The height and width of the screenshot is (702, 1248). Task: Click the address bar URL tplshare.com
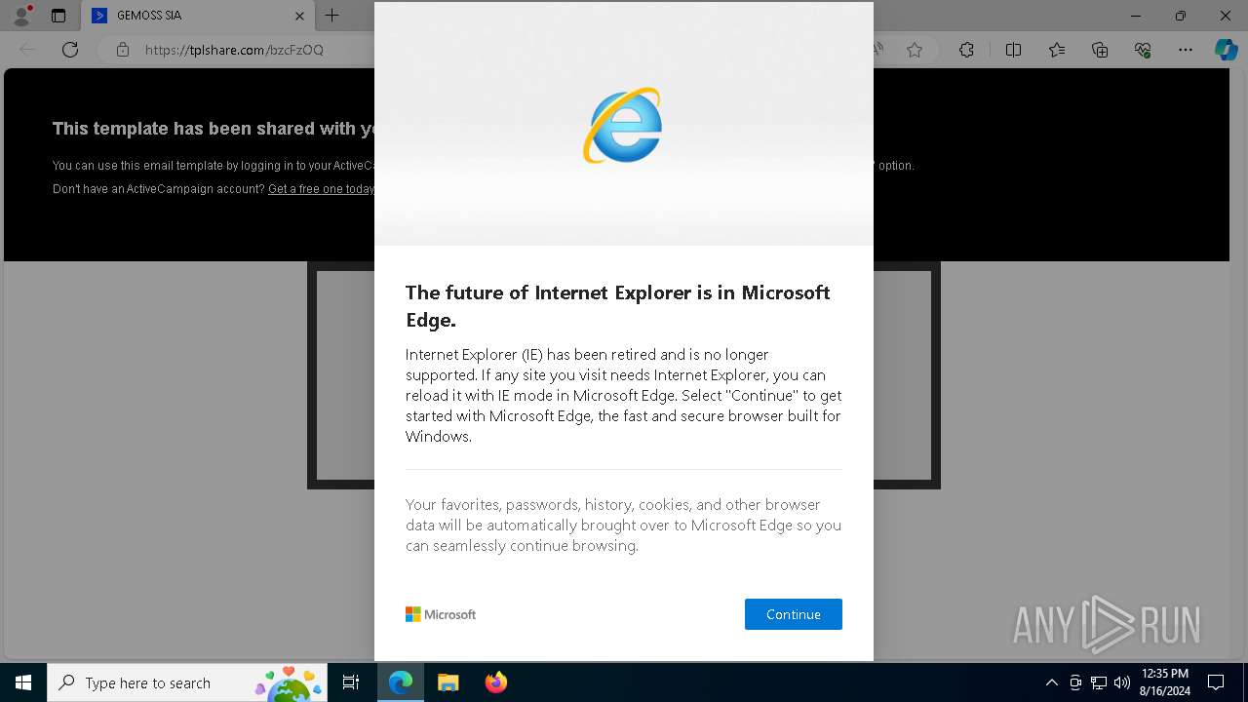[x=234, y=50]
